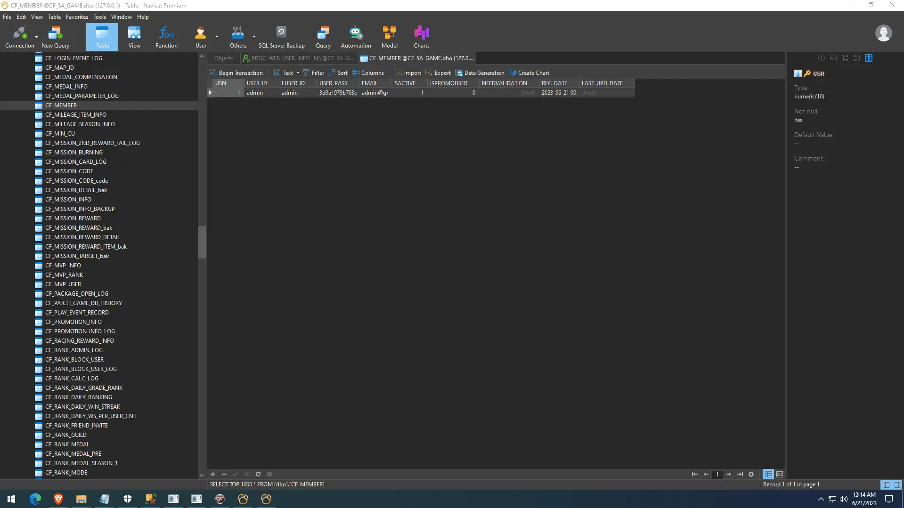This screenshot has width=904, height=508.
Task: Click Create Chart
Action: click(x=529, y=73)
